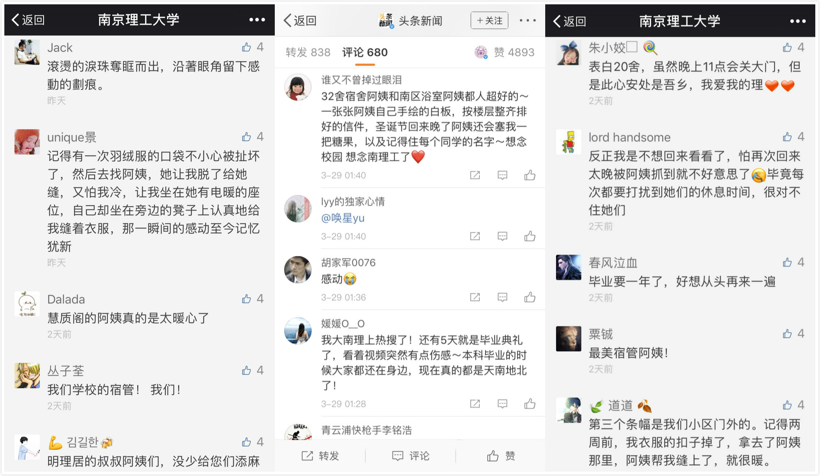Image resolution: width=820 pixels, height=476 pixels.
Task: Open the three-dots menu beside the 关注 button
Action: tap(527, 20)
